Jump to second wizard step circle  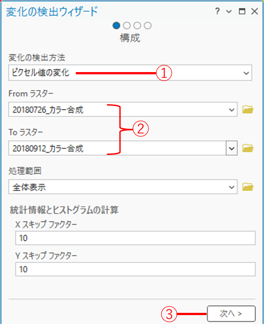click(x=127, y=25)
